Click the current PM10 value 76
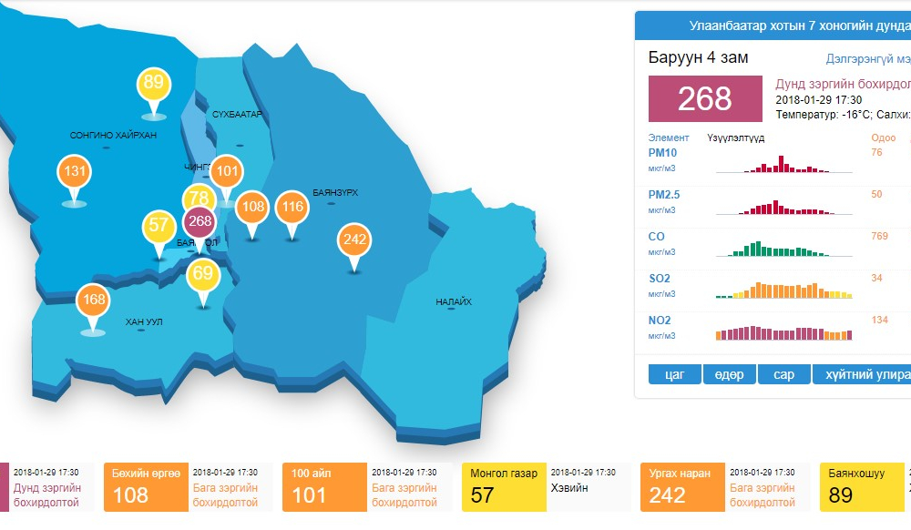 point(876,152)
